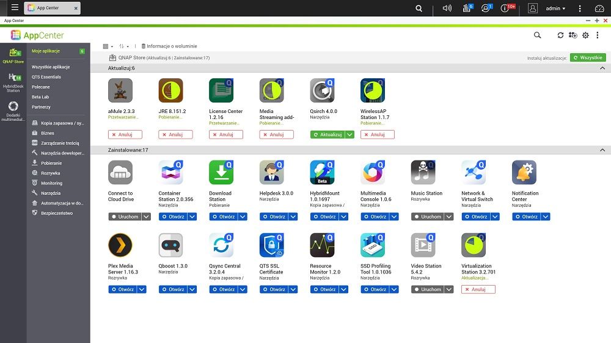
Task: Collapse the Zainstalowane:17 section
Action: [602, 150]
